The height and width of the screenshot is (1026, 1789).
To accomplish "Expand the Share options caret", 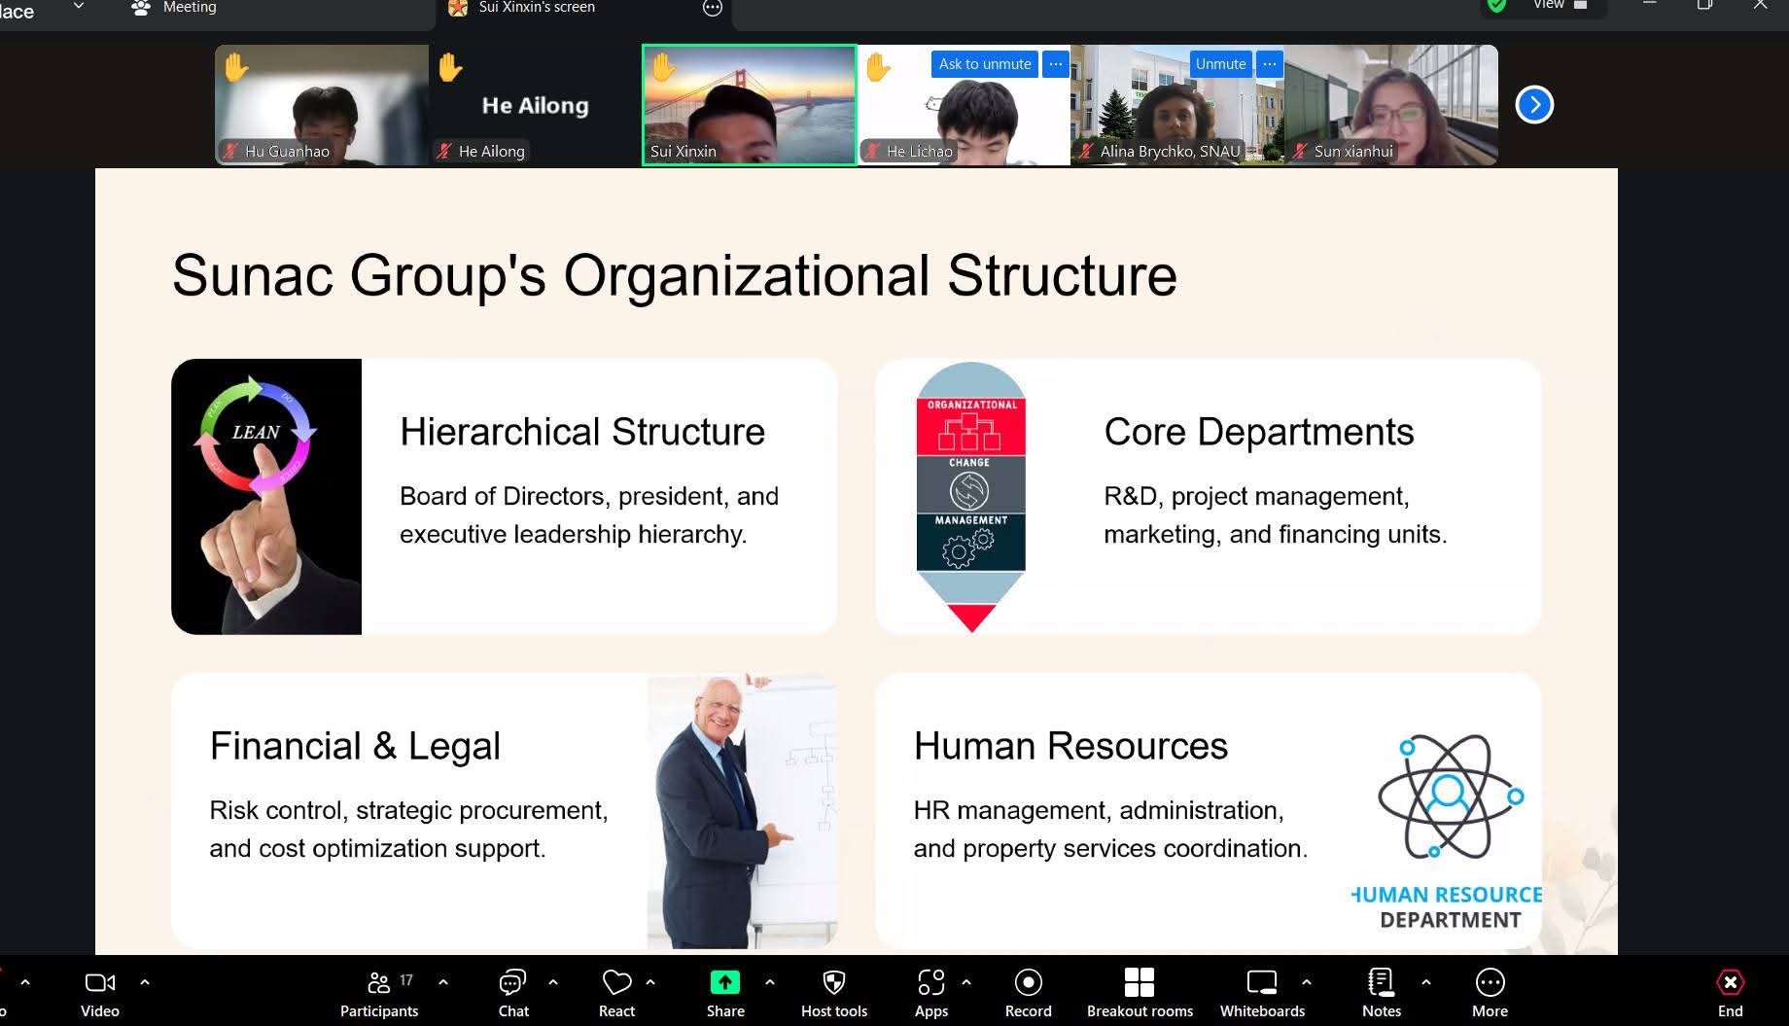I will pos(770,982).
